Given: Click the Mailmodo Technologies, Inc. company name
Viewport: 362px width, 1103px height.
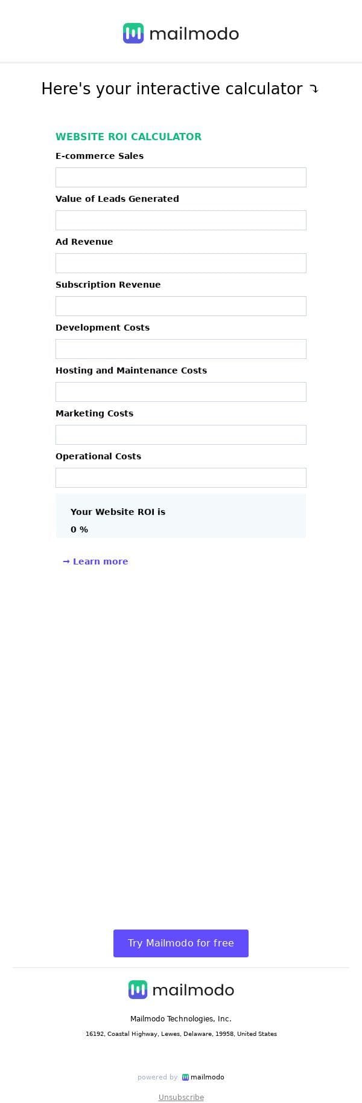Looking at the screenshot, I should click(x=181, y=1018).
